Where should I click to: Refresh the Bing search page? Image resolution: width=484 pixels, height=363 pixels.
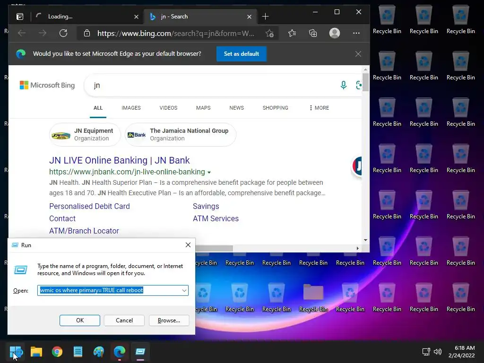coord(63,33)
